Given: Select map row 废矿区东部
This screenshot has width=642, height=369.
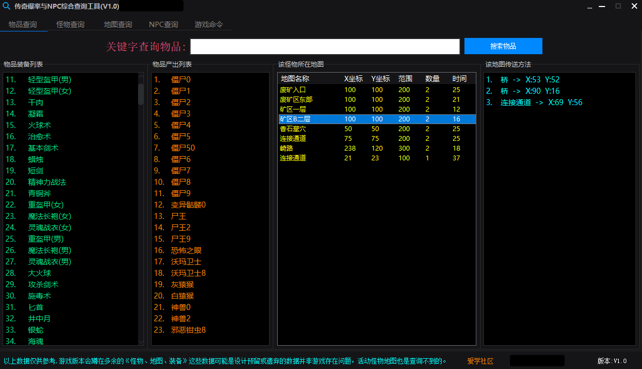Looking at the screenshot, I should point(377,100).
